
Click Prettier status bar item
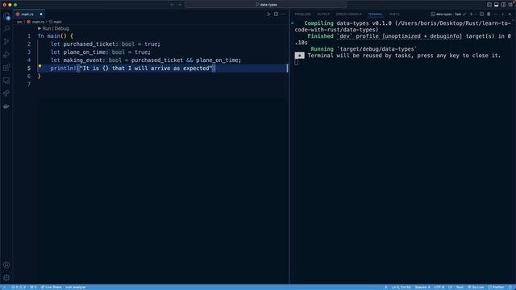[496, 287]
